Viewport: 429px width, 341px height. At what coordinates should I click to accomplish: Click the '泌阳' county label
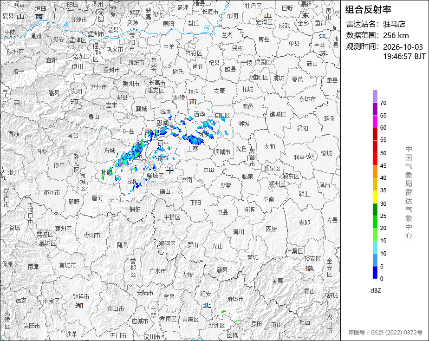(133, 181)
